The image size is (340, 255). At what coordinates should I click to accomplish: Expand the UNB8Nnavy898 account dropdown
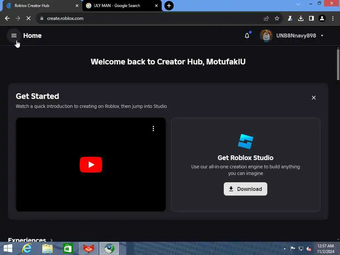click(x=322, y=36)
